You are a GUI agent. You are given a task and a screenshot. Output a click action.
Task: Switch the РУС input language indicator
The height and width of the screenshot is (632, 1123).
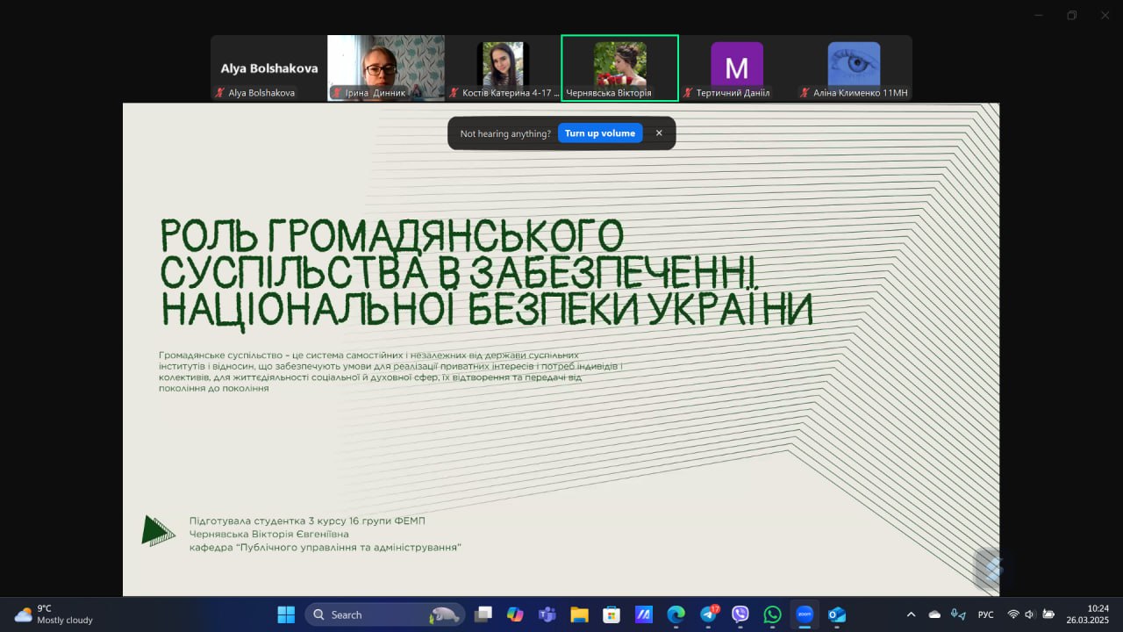pos(985,614)
